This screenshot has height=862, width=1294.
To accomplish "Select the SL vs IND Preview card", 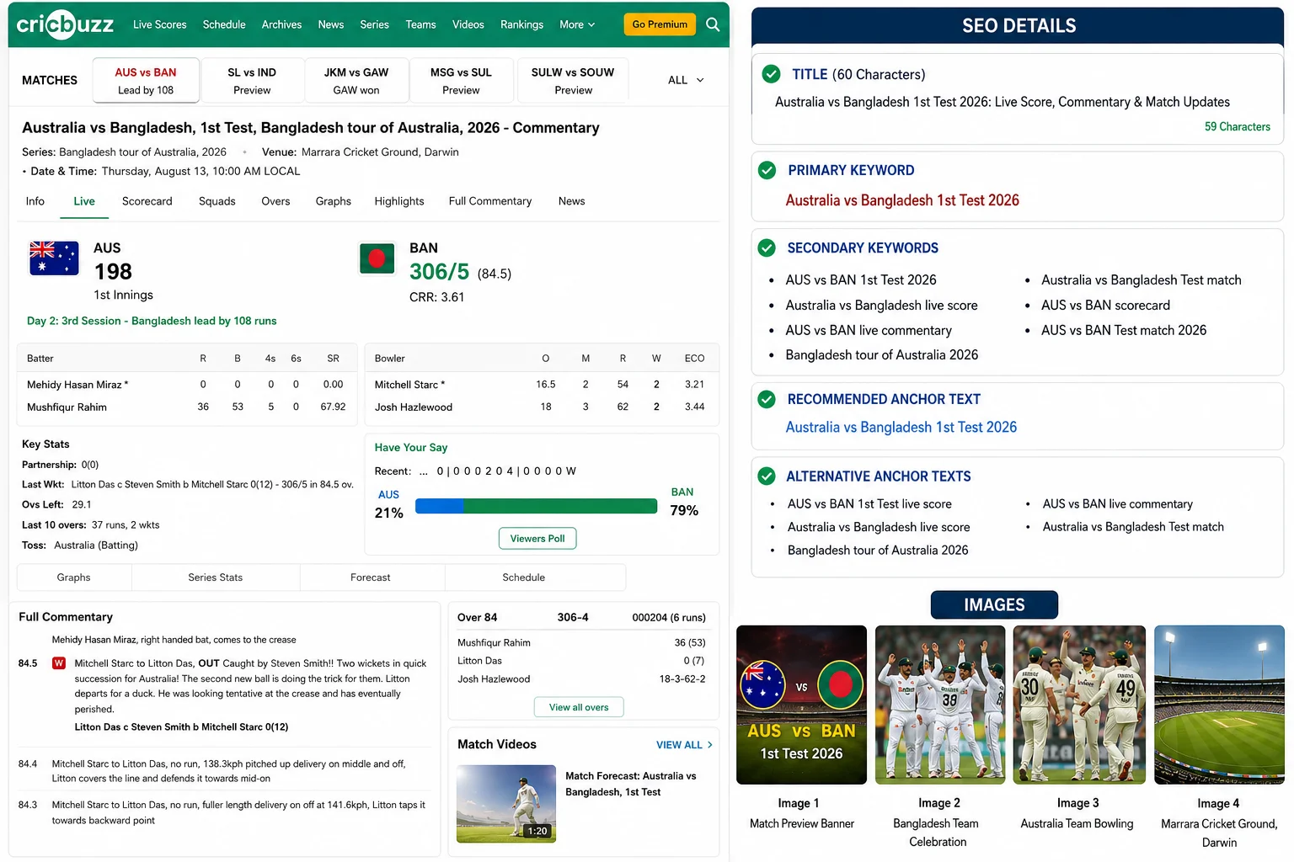I will click(x=252, y=80).
